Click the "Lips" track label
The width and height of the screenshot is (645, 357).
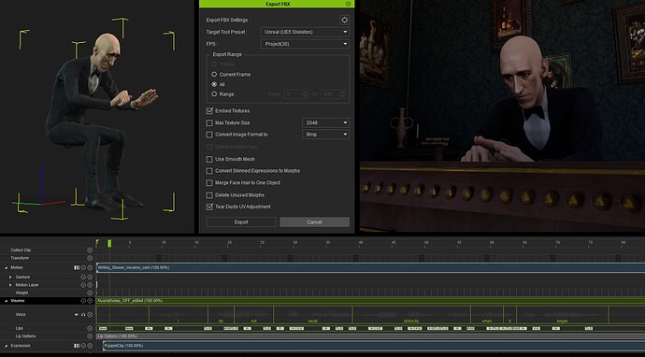20,328
